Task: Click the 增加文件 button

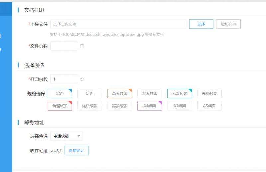Action: (x=228, y=24)
